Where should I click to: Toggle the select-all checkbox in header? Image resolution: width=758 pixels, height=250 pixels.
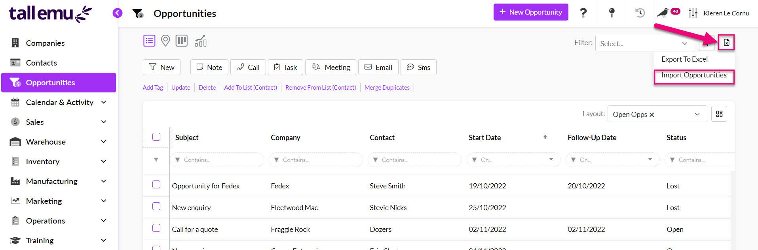(x=156, y=137)
